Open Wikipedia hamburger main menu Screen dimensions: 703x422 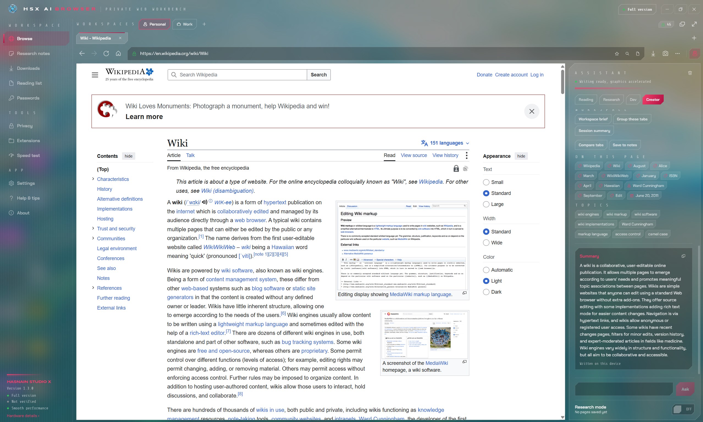coord(95,75)
